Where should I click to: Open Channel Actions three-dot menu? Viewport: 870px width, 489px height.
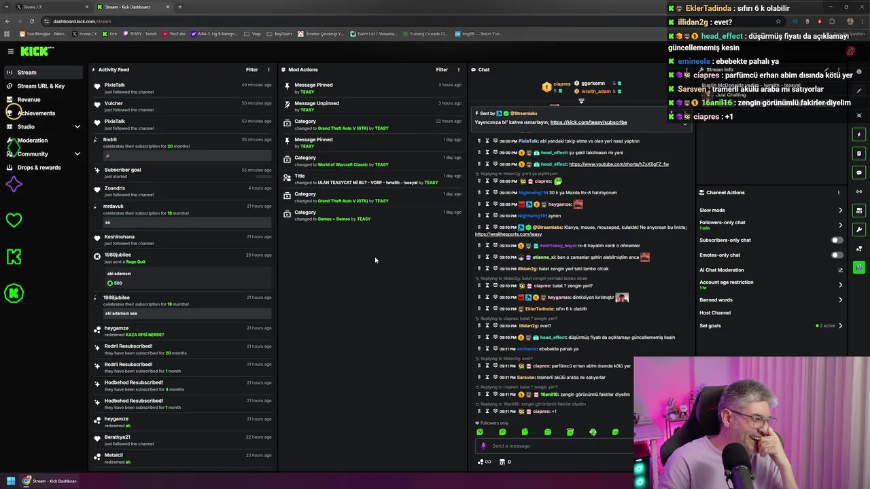[x=838, y=192]
